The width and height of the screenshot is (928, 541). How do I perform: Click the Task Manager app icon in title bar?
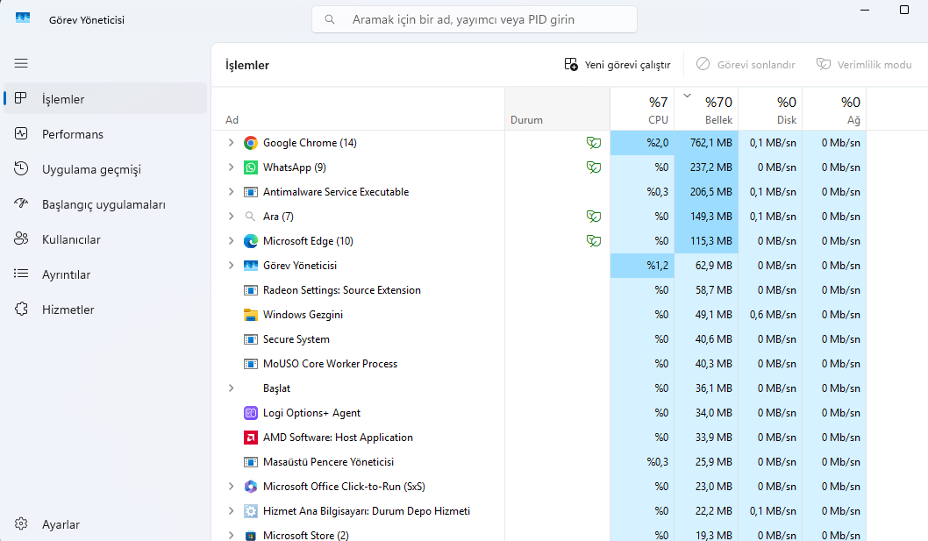pos(23,19)
